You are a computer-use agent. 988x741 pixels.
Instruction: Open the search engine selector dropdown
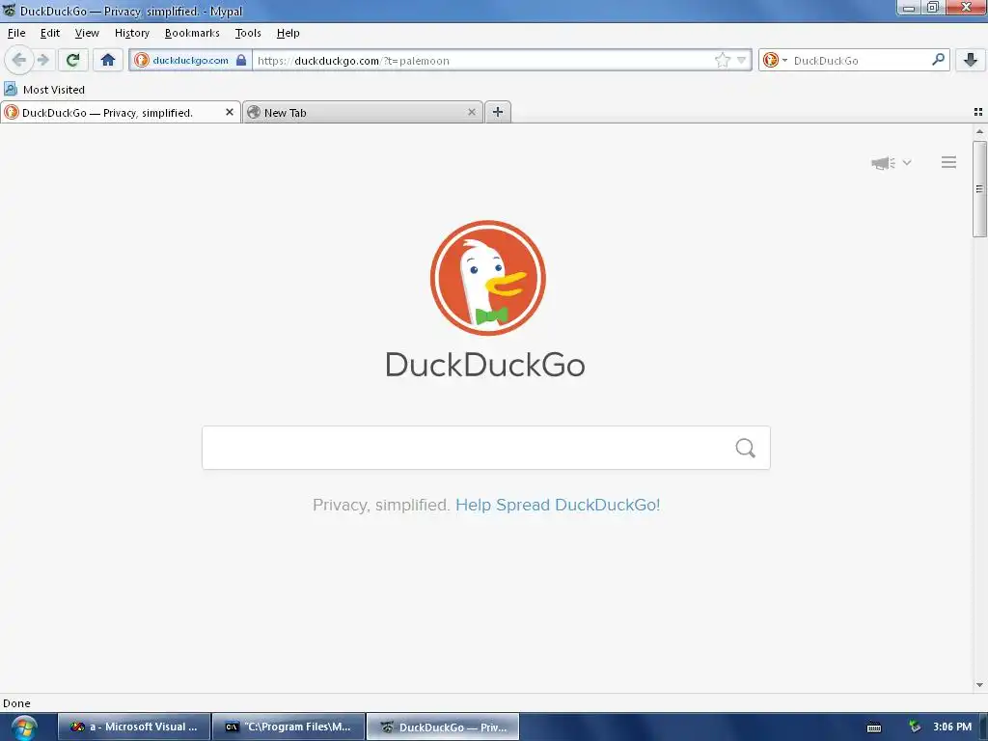click(775, 60)
